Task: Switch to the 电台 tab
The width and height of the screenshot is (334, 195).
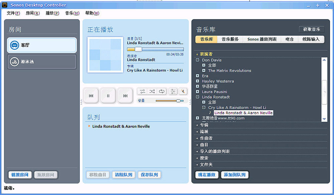Action: (290, 39)
